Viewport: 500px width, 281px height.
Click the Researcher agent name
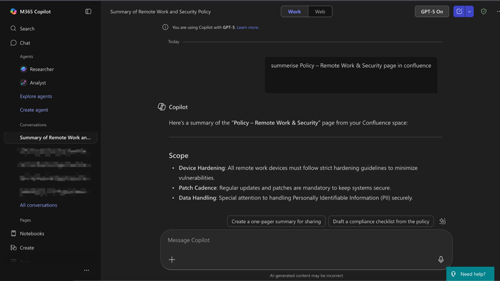click(42, 69)
